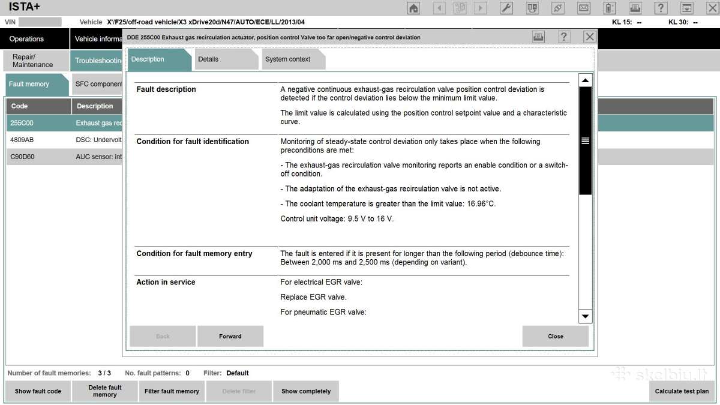Click the Forward button in dialog

point(230,336)
